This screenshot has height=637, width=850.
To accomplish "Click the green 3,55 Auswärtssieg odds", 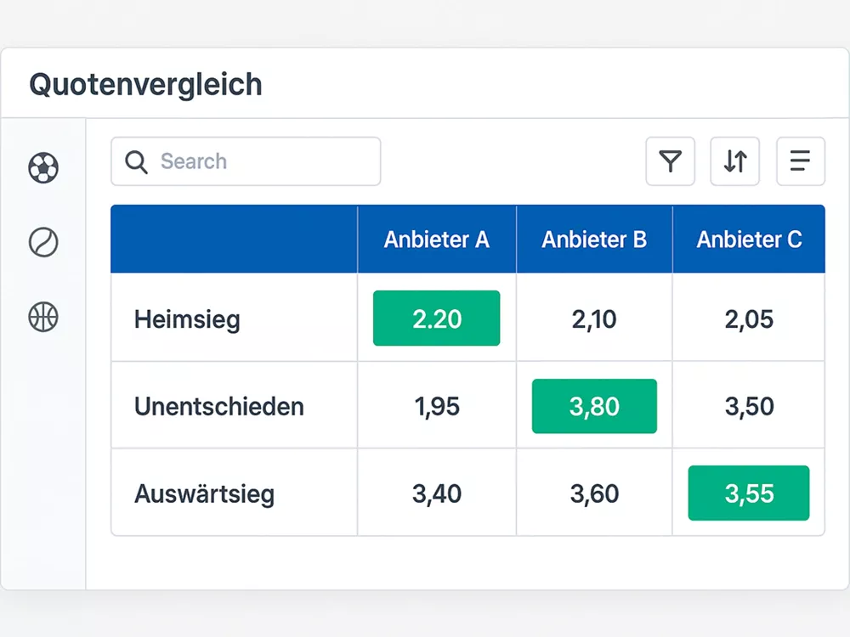I will [749, 493].
